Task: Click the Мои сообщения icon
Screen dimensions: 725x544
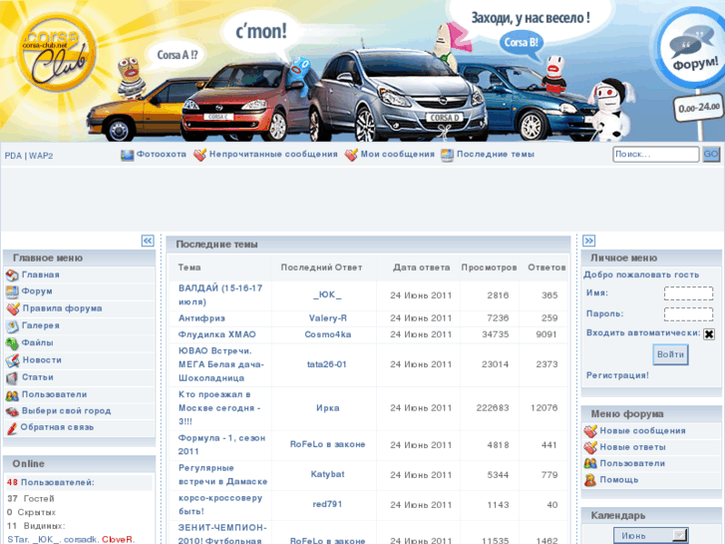Action: (x=351, y=155)
